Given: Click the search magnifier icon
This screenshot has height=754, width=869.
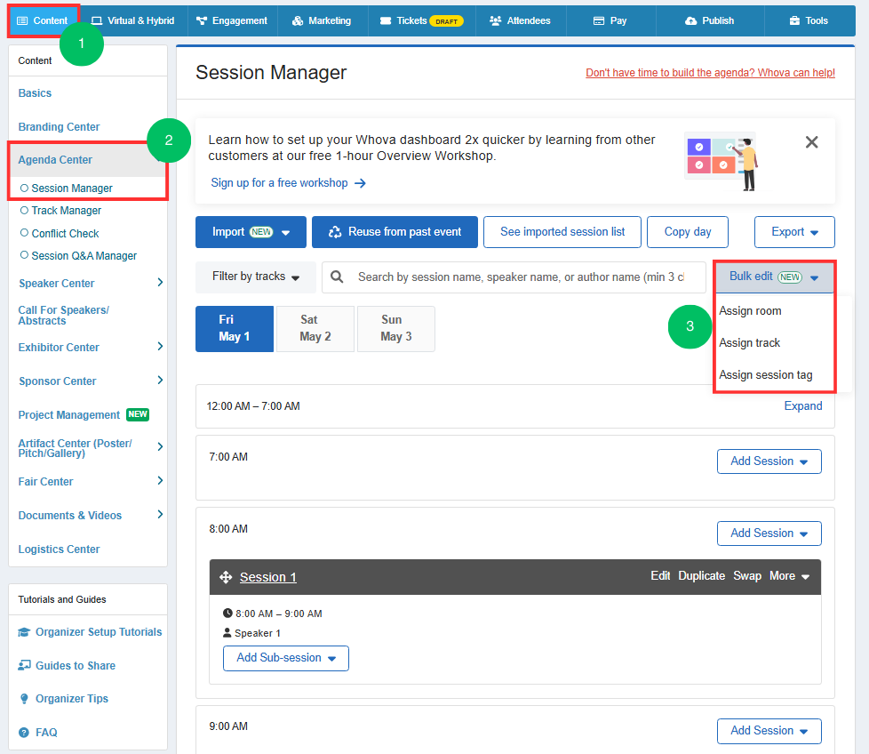Looking at the screenshot, I should tap(337, 277).
